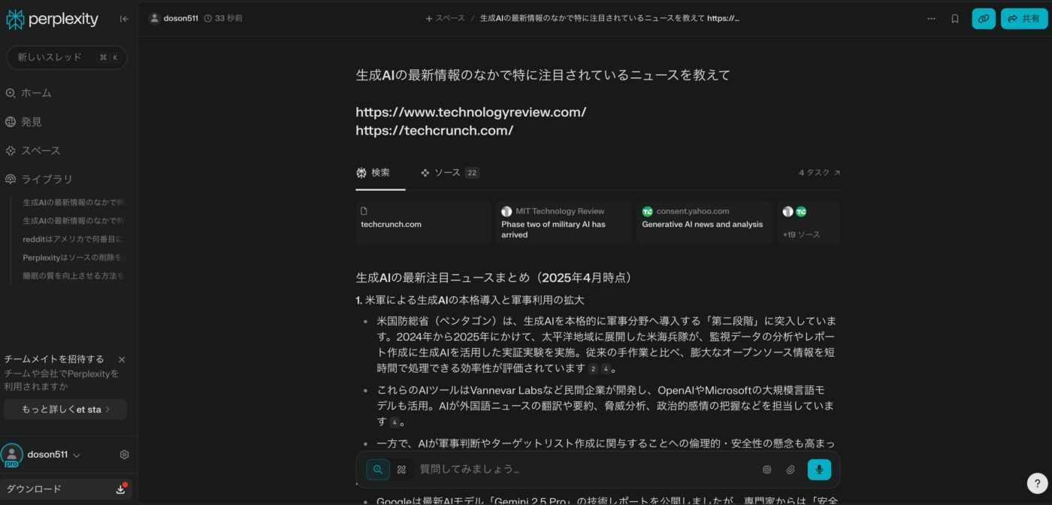Switch to the ソース tab
The height and width of the screenshot is (505, 1052).
(x=449, y=173)
